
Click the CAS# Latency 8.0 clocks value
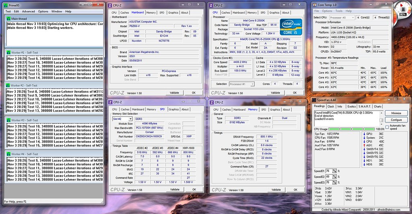(x=267, y=145)
